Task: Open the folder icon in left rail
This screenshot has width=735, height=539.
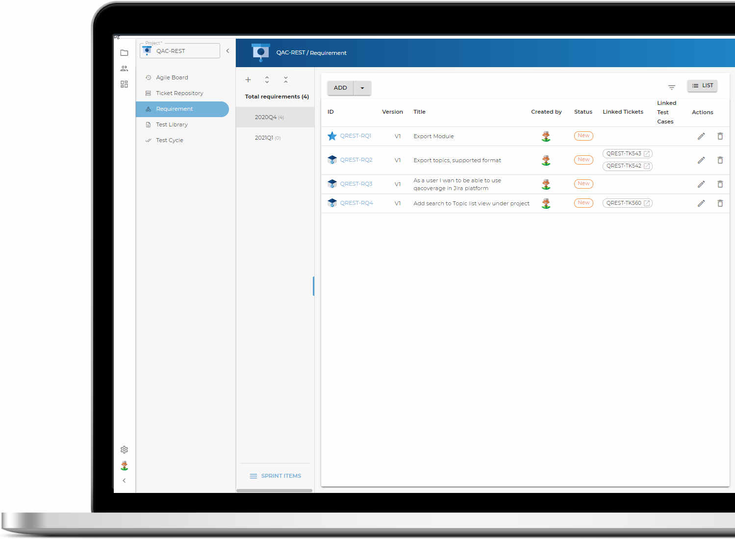Action: click(x=124, y=53)
